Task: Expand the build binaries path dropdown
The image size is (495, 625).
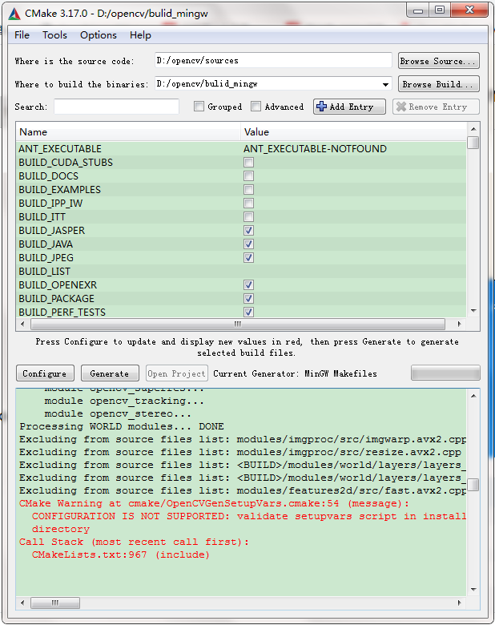Action: 385,84
